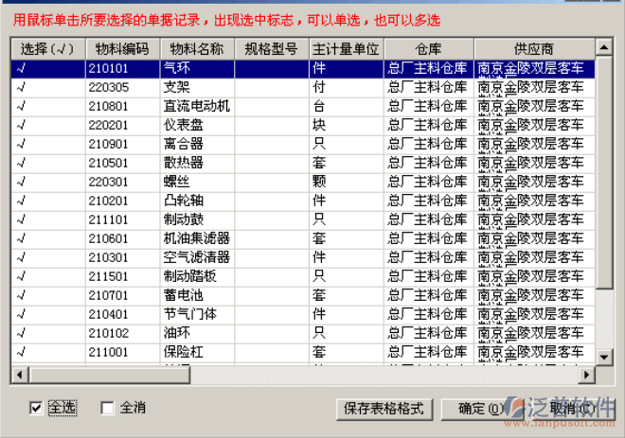Click the 主计量单位 column header

point(346,48)
